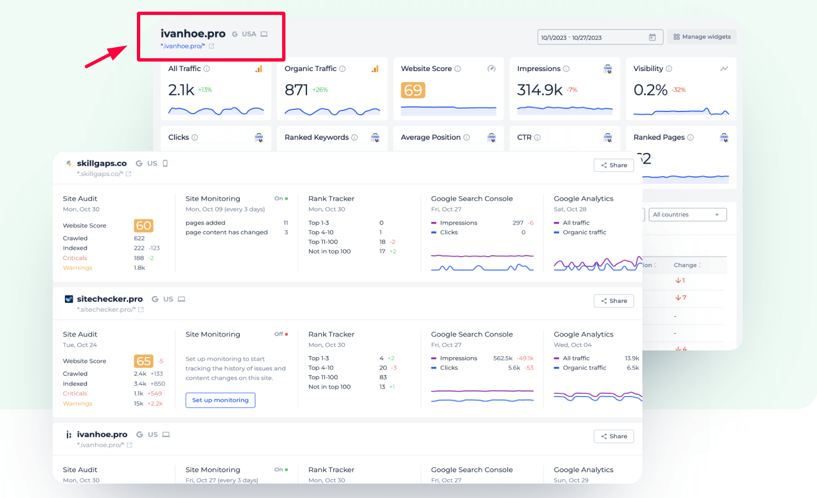Viewport: 817px width, 498px height.
Task: Click the Impressions 314.9k value
Action: click(540, 90)
